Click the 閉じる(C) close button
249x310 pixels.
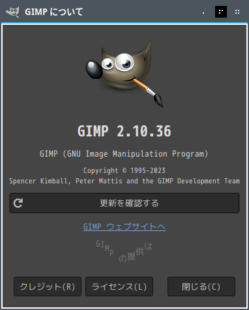(201, 287)
